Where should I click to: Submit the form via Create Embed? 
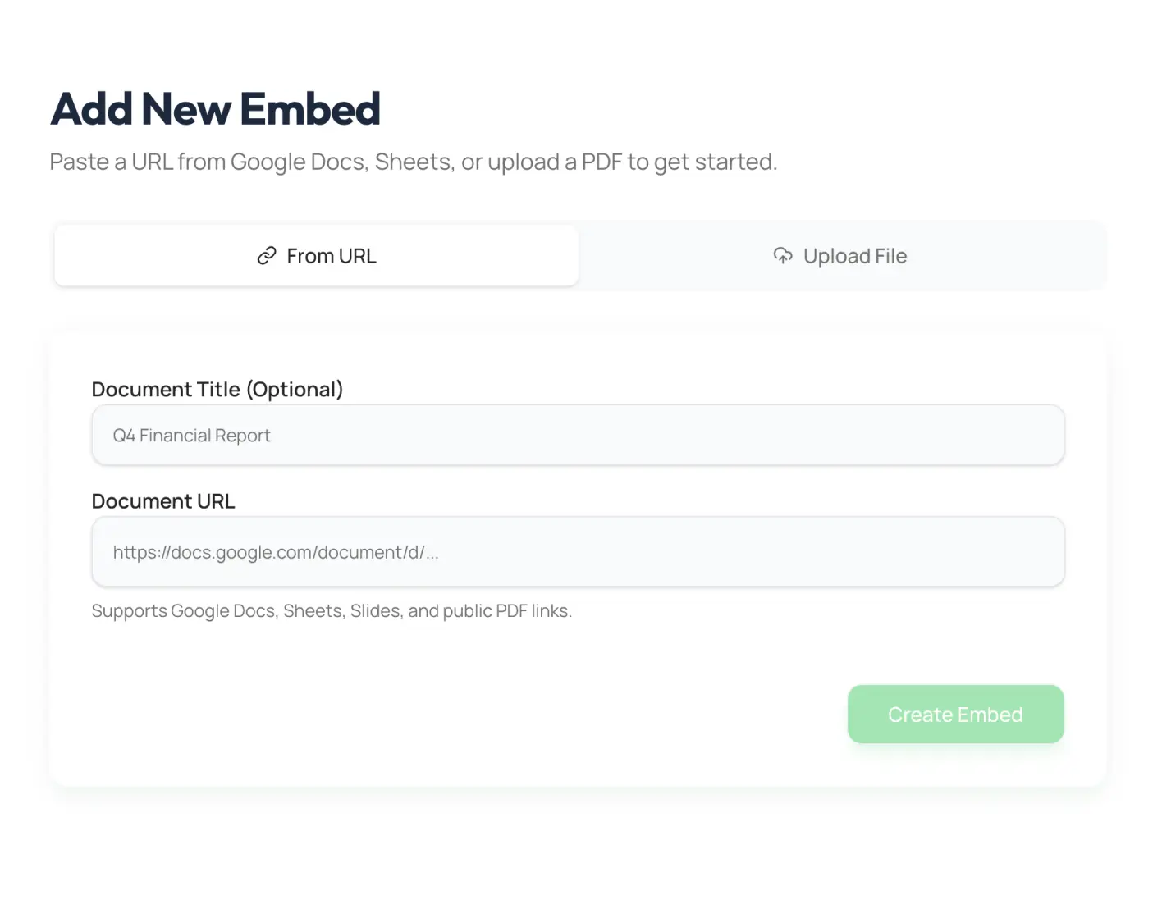pyautogui.click(x=954, y=714)
